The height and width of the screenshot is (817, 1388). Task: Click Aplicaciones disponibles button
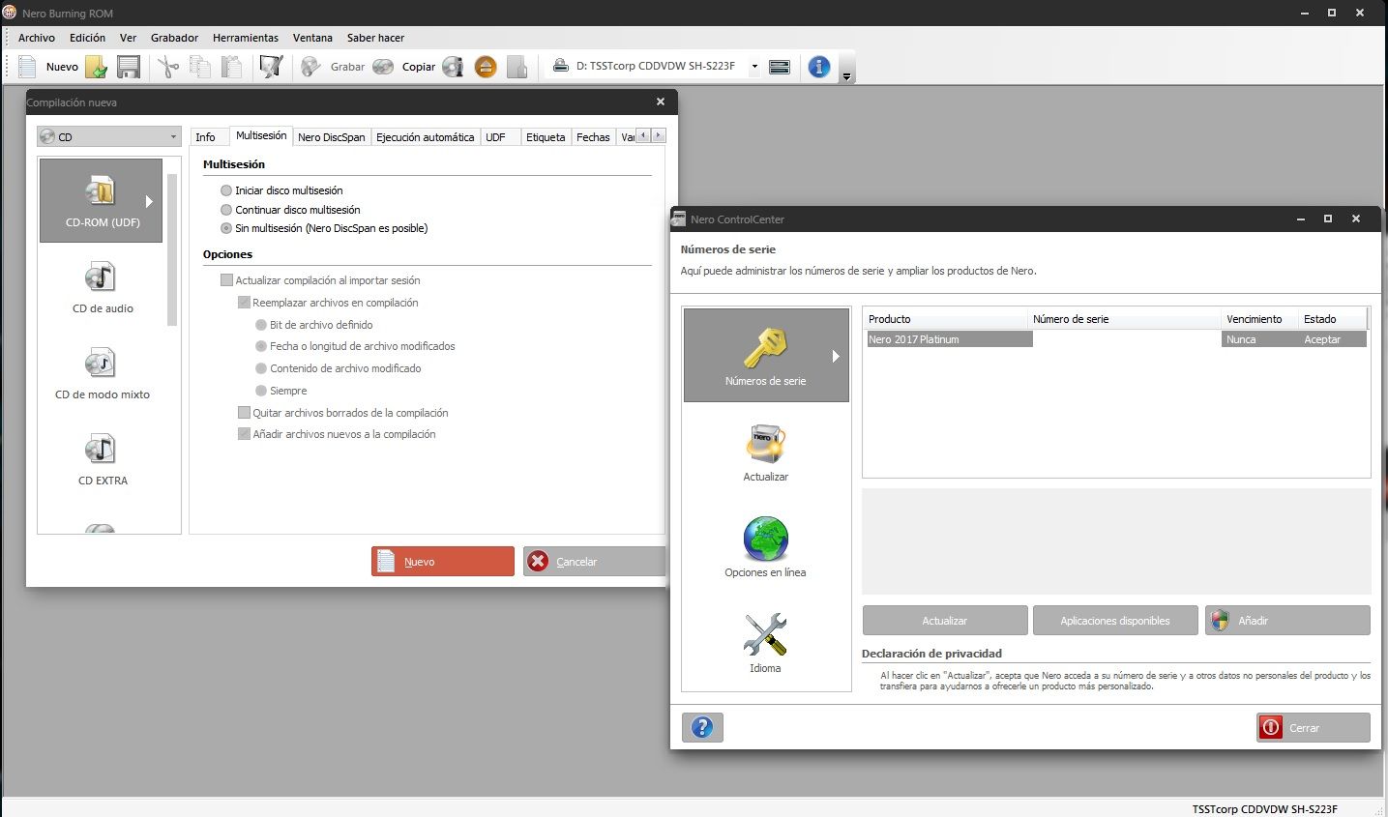tap(1115, 621)
